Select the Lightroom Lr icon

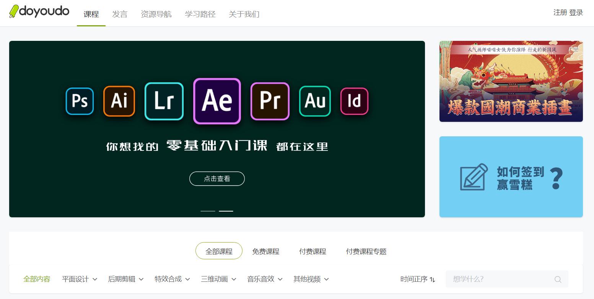tap(164, 101)
